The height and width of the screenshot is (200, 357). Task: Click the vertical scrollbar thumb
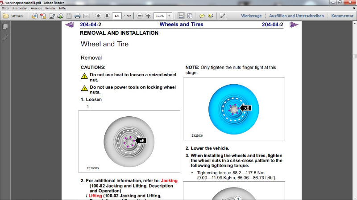[355, 57]
